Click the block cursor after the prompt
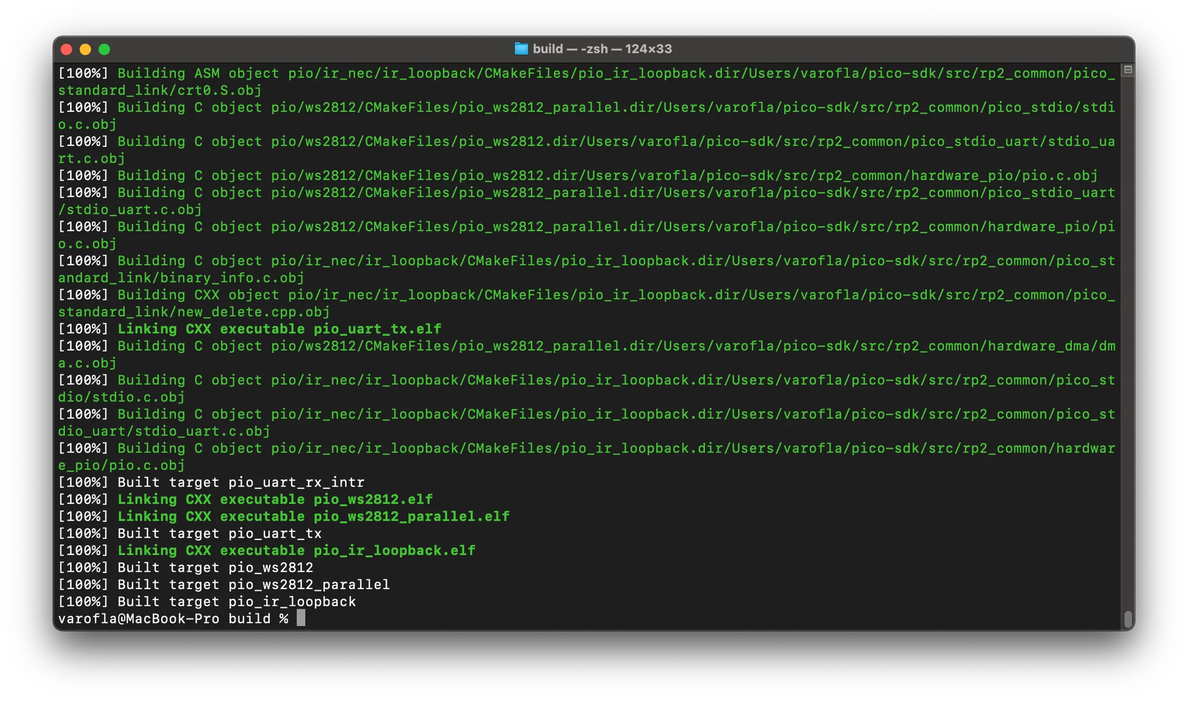 (300, 618)
